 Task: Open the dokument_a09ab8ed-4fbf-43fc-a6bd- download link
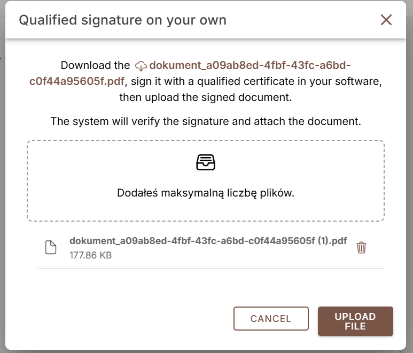[250, 65]
